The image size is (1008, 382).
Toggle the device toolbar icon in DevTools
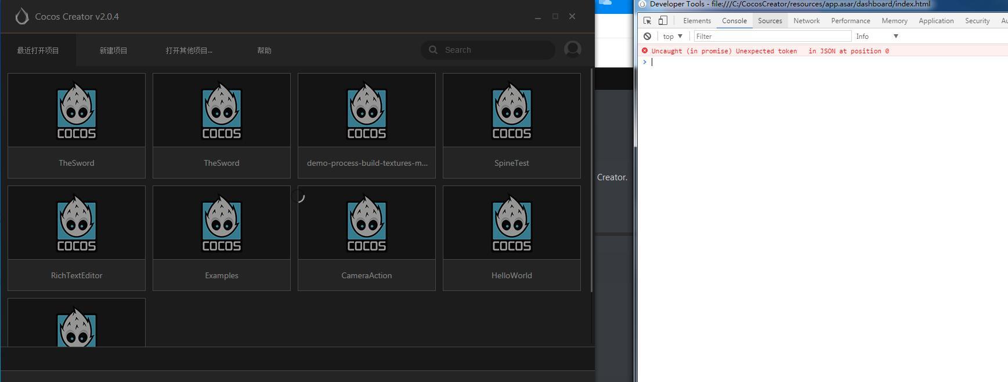pos(663,21)
